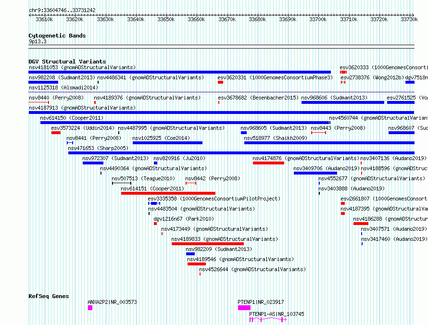Open the nsv982208 (Sudmant2013) variant
Viewport: 428px width, 325px height.
click(x=62, y=77)
